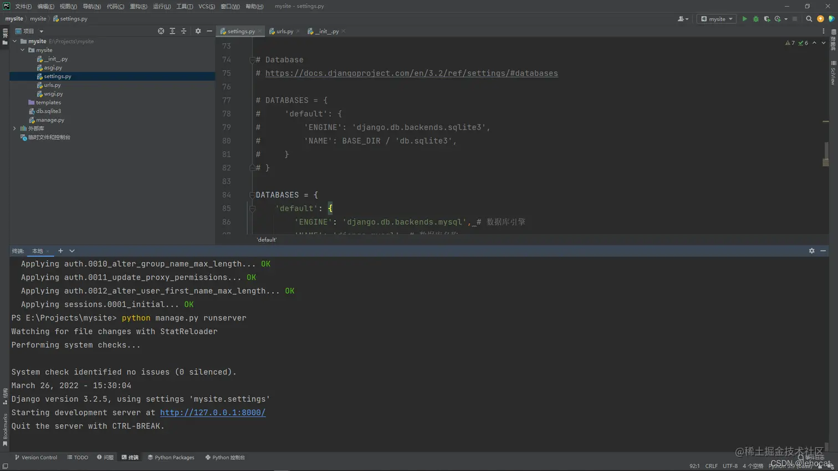Viewport: 838px width, 471px height.
Task: Open the 重构(R) menu
Action: click(x=139, y=6)
